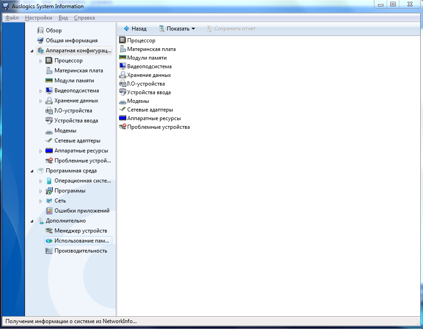Click the Модемы icon in the sidebar
423x329 pixels.
(49, 132)
